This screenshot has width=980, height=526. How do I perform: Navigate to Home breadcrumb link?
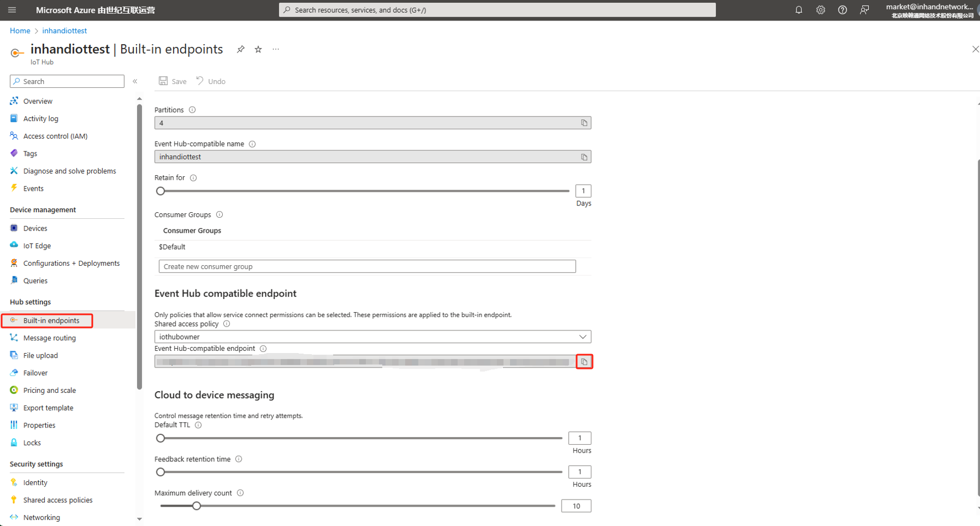20,31
